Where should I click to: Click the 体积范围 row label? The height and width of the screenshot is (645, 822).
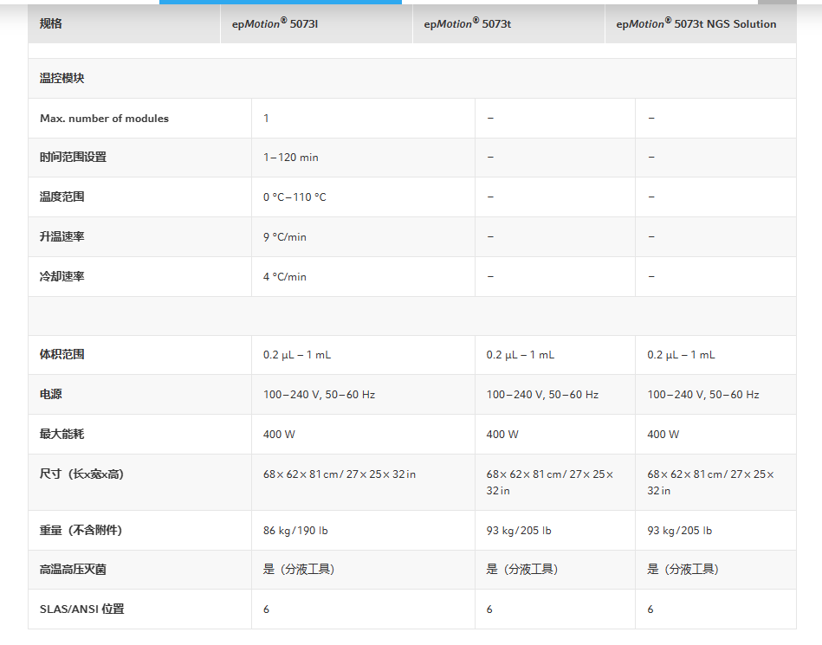(61, 354)
